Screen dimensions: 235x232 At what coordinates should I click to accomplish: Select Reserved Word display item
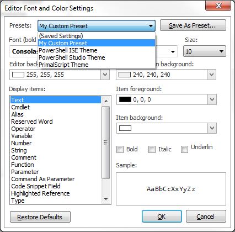[x=32, y=122]
